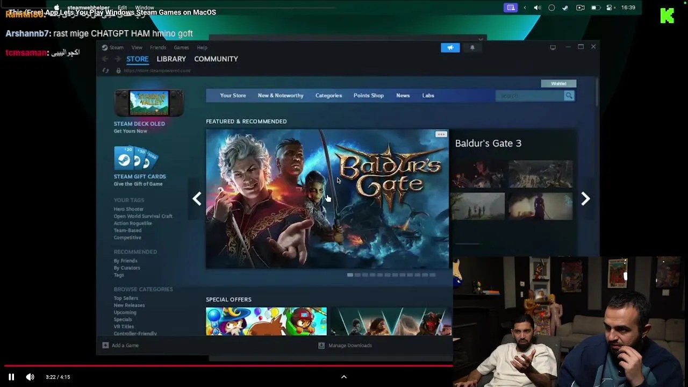
Task: Open New & Noteworthy dropdown
Action: 281,96
